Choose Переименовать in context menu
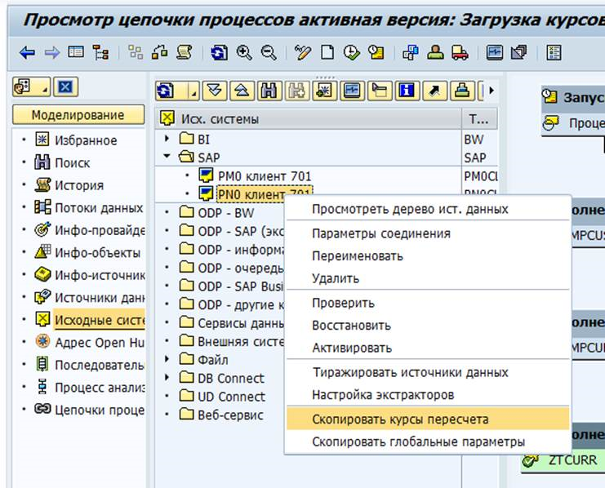This screenshot has height=488, width=605. 428,256
